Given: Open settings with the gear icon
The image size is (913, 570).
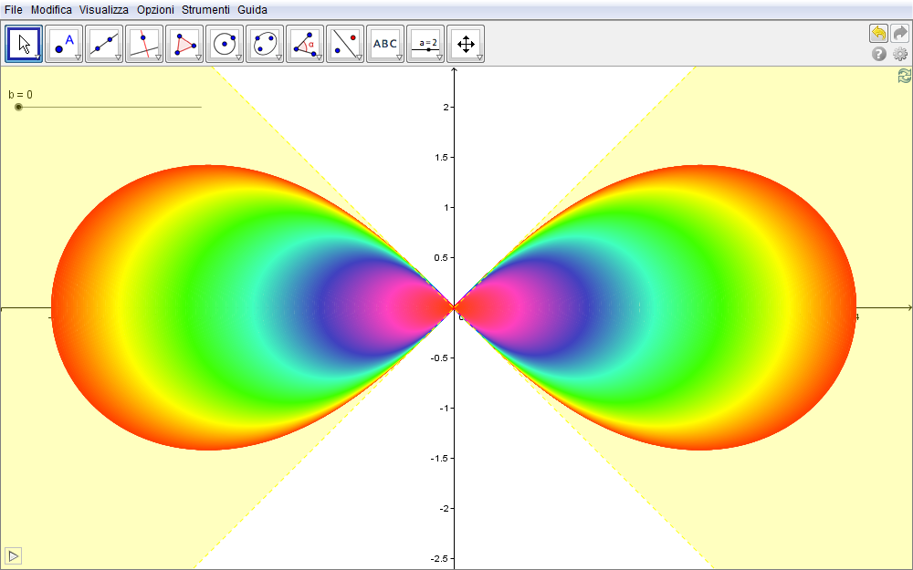Looking at the screenshot, I should (900, 54).
